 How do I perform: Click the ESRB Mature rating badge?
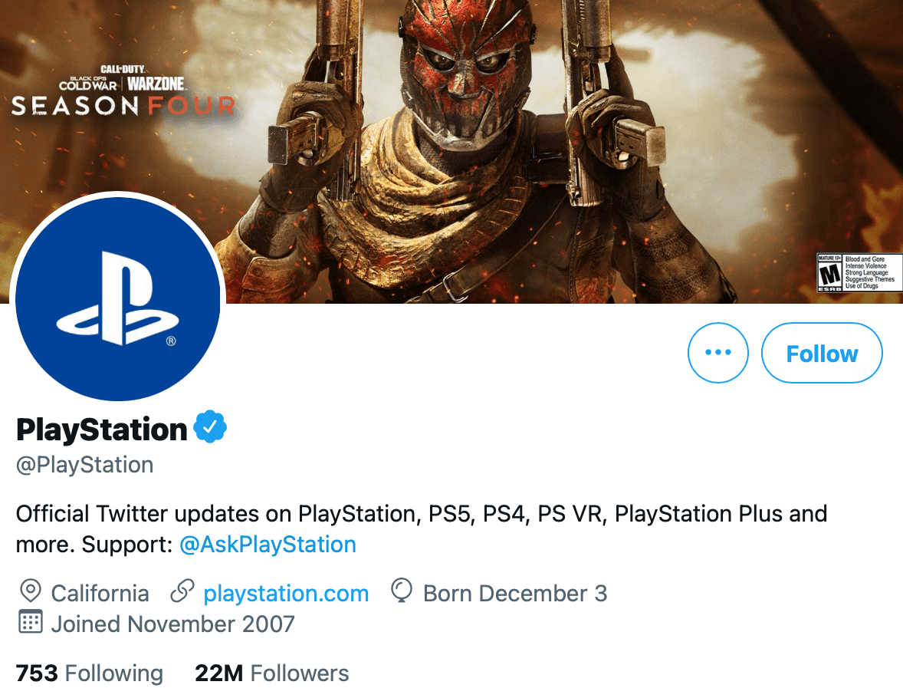tap(859, 272)
